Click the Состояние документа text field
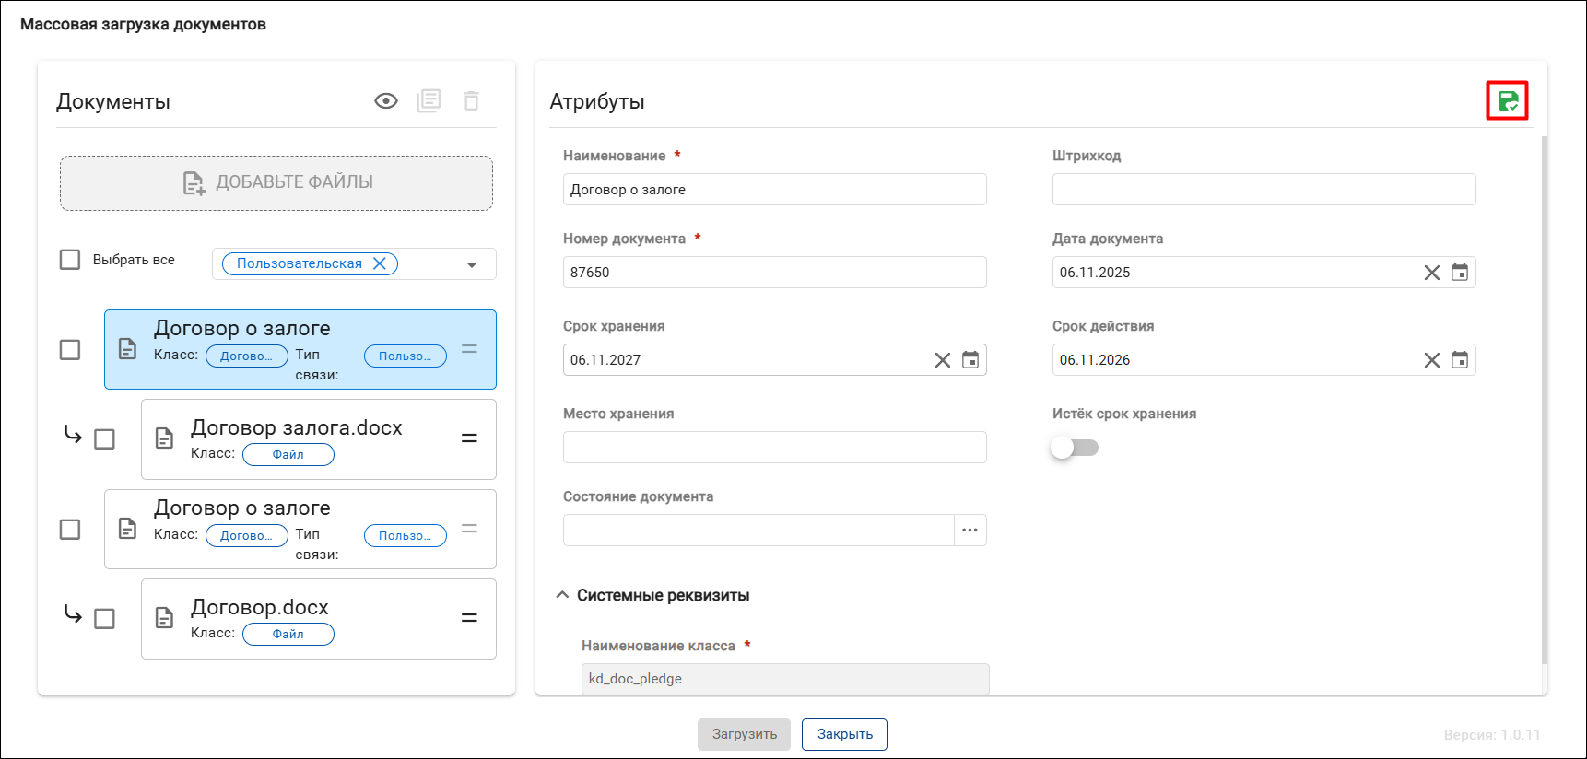 point(758,531)
